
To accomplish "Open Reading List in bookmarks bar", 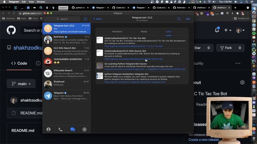I will pyautogui.click(x=242, y=18).
